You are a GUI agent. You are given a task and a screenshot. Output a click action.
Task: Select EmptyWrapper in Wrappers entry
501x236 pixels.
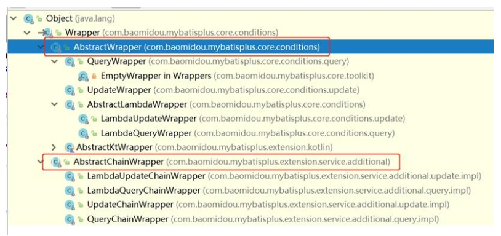coord(156,76)
